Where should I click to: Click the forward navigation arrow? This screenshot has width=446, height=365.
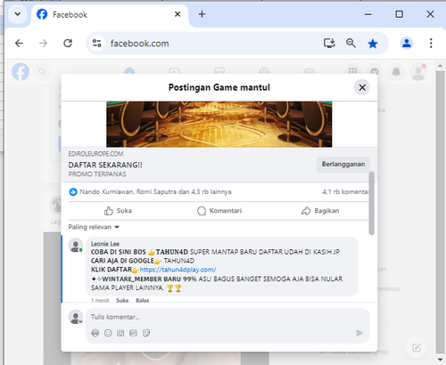coord(43,44)
